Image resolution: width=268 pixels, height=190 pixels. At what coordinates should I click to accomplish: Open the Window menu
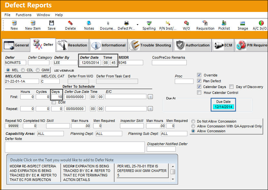tap(44, 15)
